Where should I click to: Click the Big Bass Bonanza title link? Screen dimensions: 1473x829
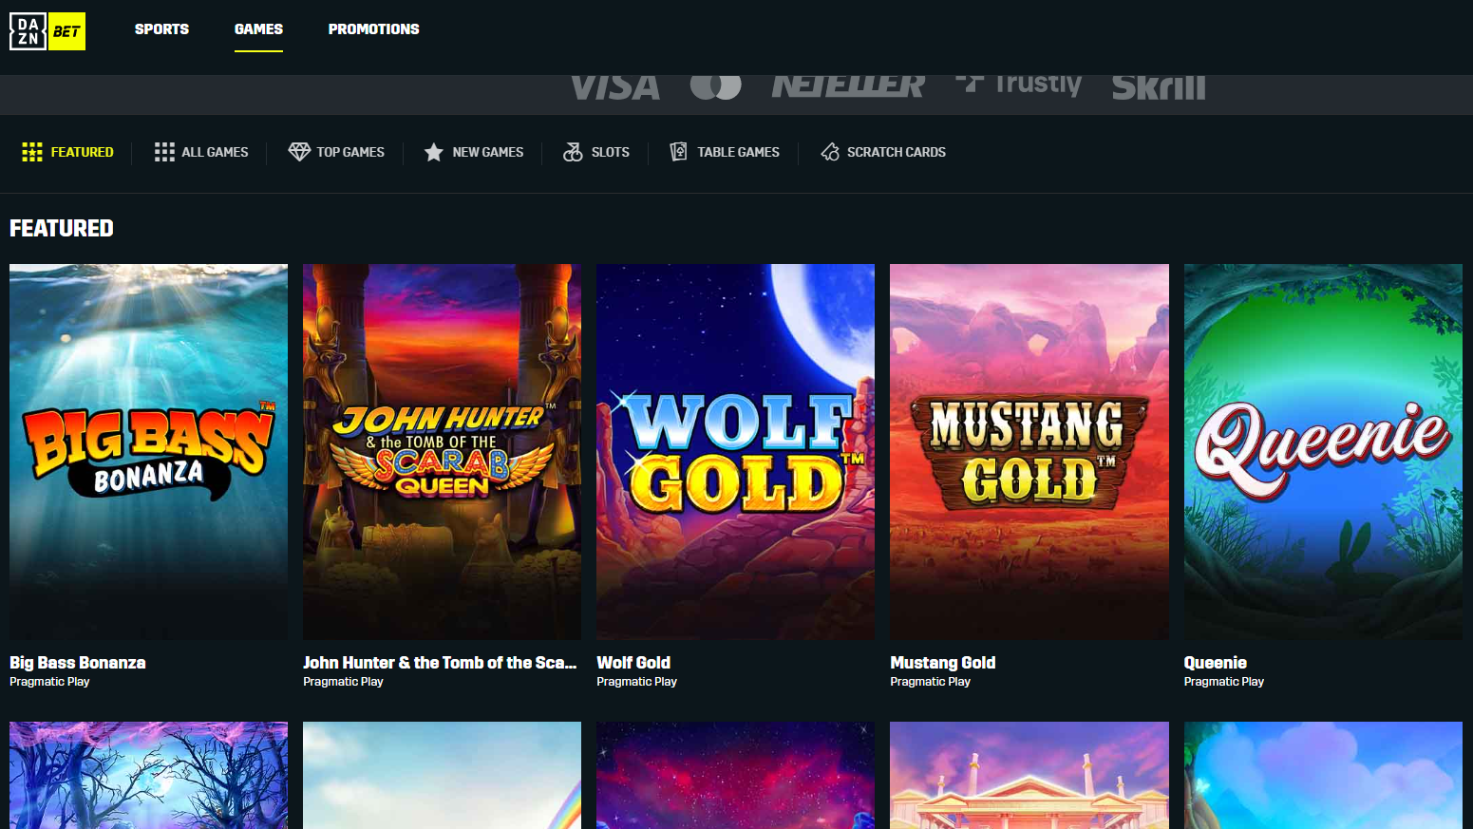pos(77,662)
